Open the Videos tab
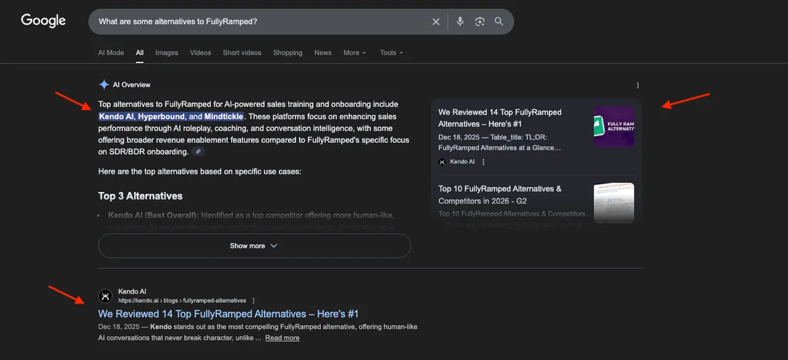This screenshot has width=788, height=360. pos(200,52)
